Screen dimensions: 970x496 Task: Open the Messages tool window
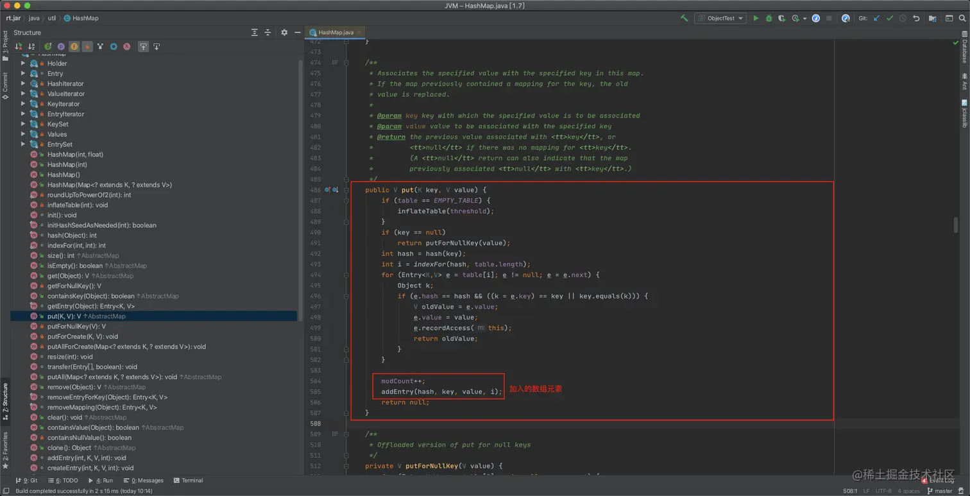pos(144,481)
